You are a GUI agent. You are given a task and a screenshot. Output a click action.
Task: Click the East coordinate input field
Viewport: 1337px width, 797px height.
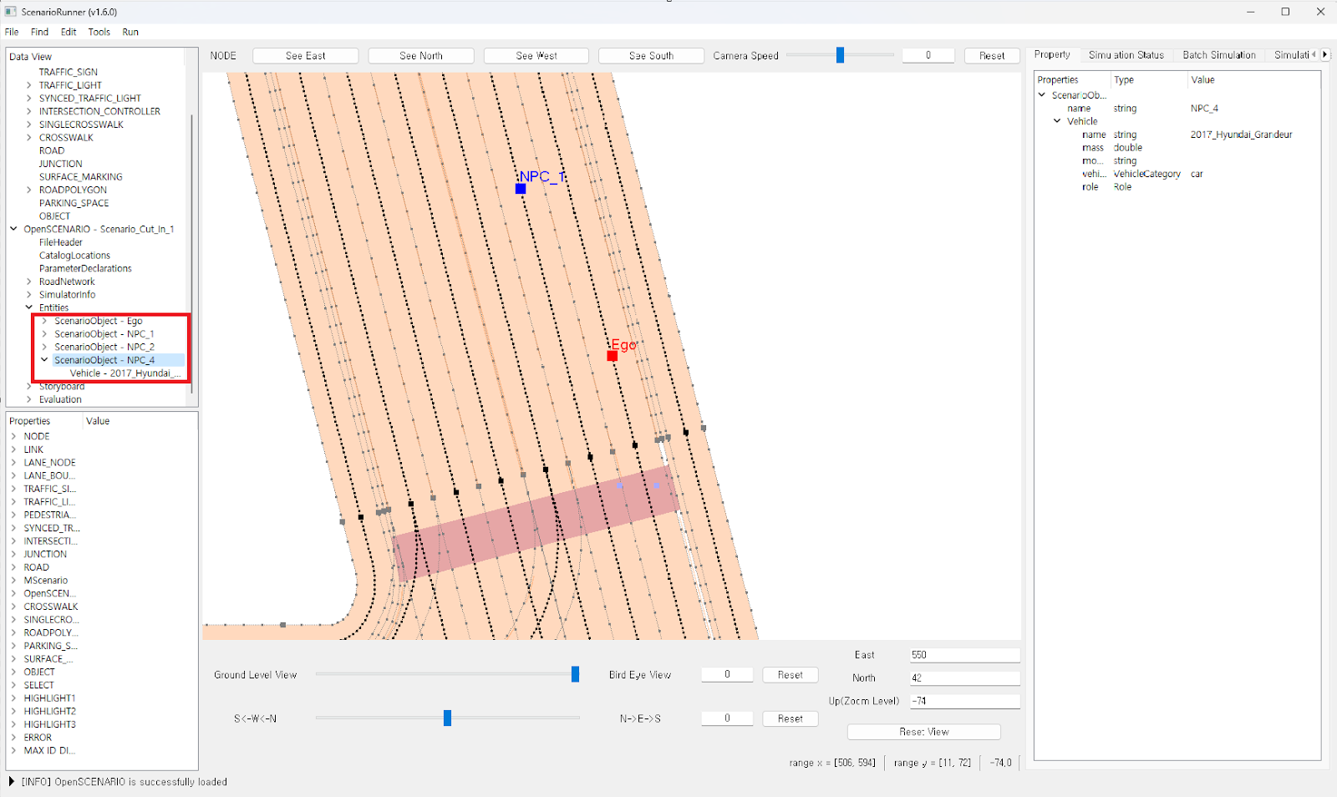[964, 655]
